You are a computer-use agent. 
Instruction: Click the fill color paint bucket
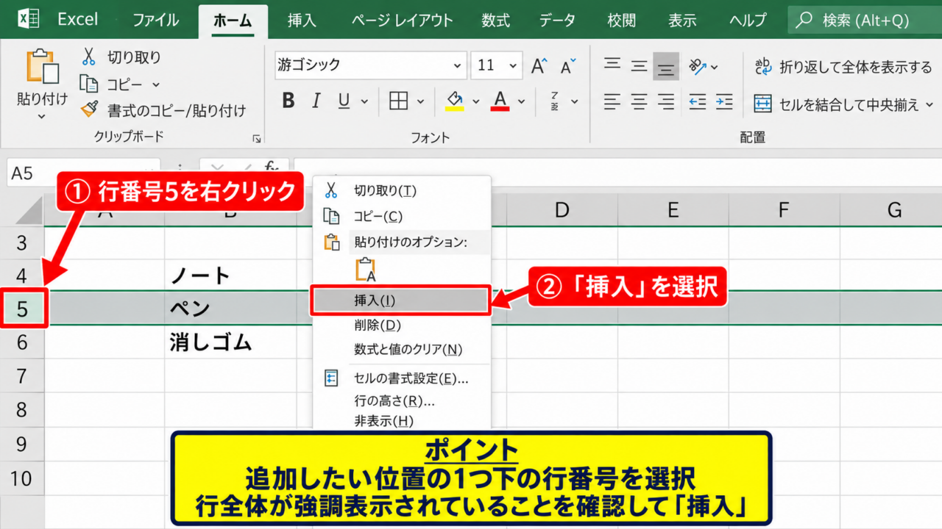click(455, 101)
